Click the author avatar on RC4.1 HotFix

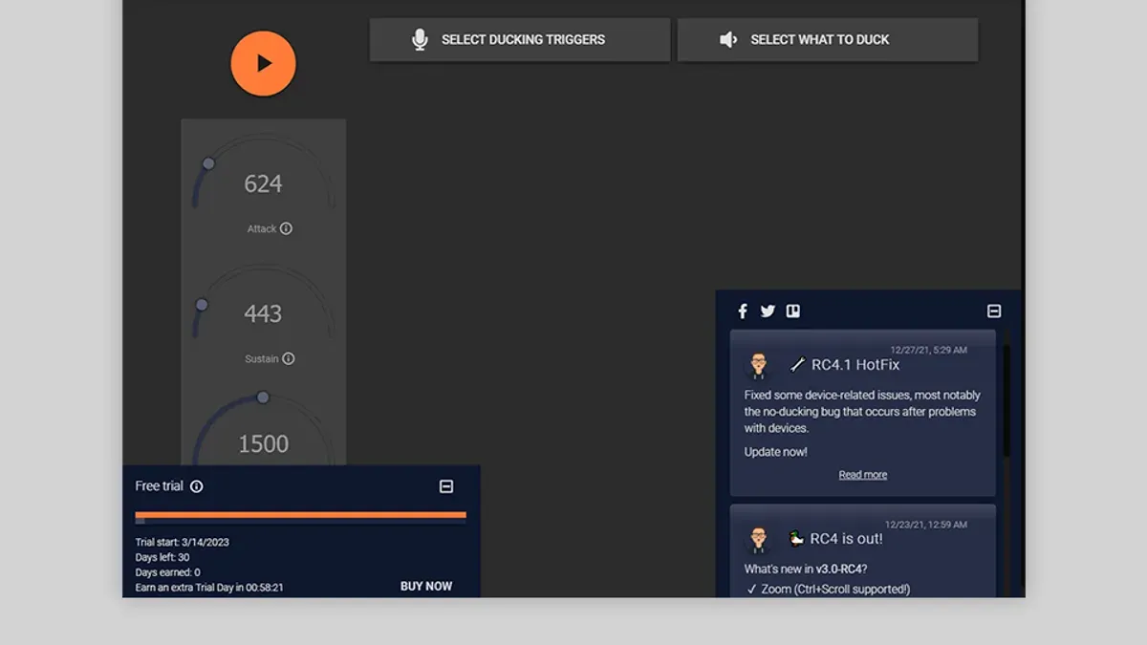pos(759,365)
